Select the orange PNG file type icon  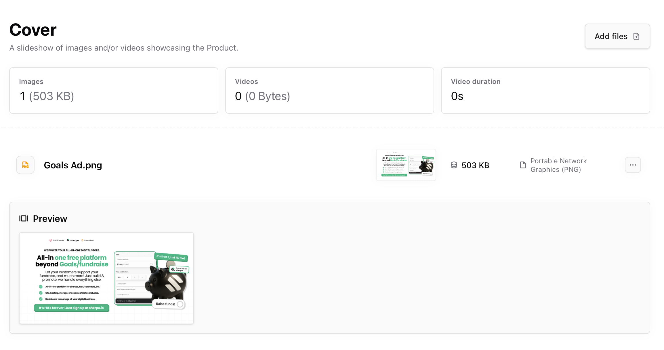(25, 165)
